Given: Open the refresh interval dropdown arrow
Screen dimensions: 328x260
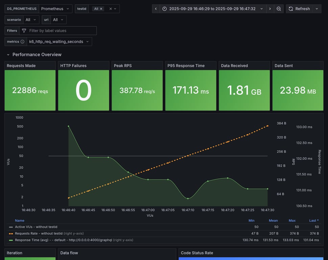Looking at the screenshot, I should click(317, 9).
